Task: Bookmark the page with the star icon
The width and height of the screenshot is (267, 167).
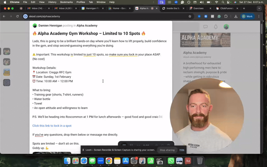Action: (x=190, y=16)
